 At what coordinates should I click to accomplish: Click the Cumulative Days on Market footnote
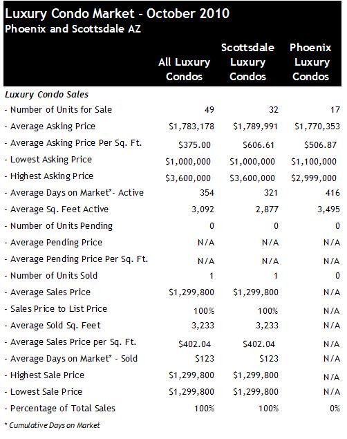(53, 425)
